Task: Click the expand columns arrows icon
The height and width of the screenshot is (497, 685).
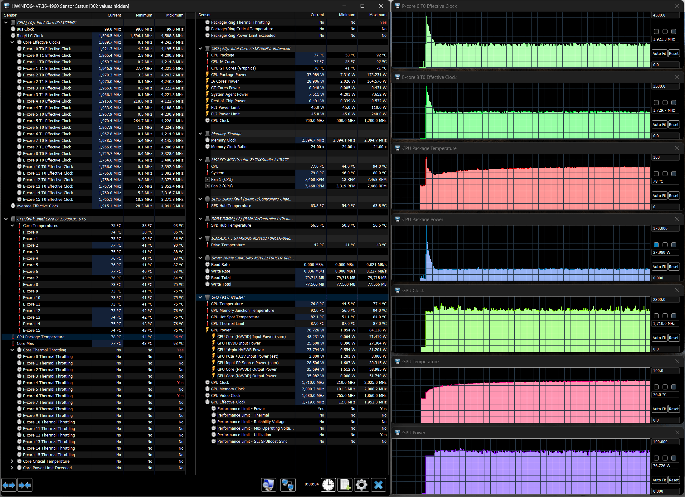Action: pos(9,485)
